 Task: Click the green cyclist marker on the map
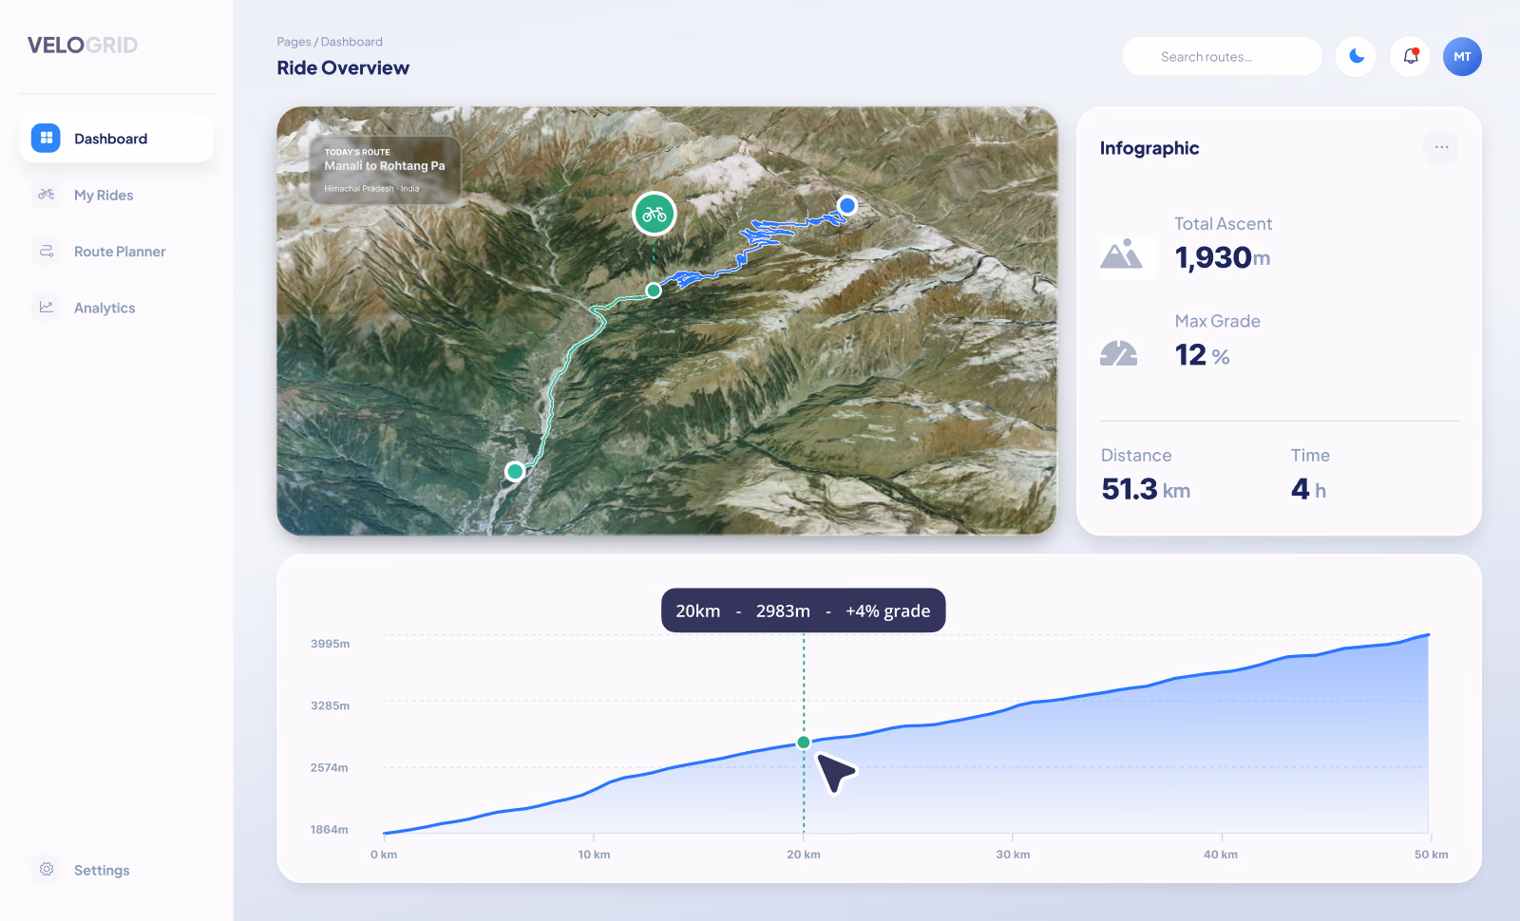655,214
